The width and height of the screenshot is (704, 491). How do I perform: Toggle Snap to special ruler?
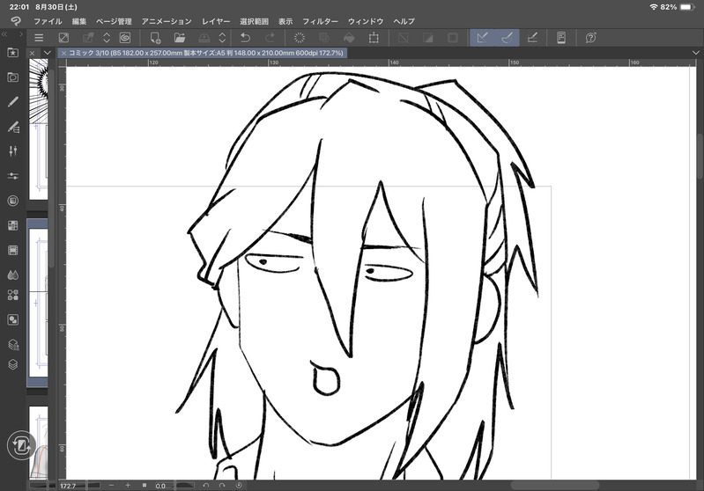pos(508,38)
